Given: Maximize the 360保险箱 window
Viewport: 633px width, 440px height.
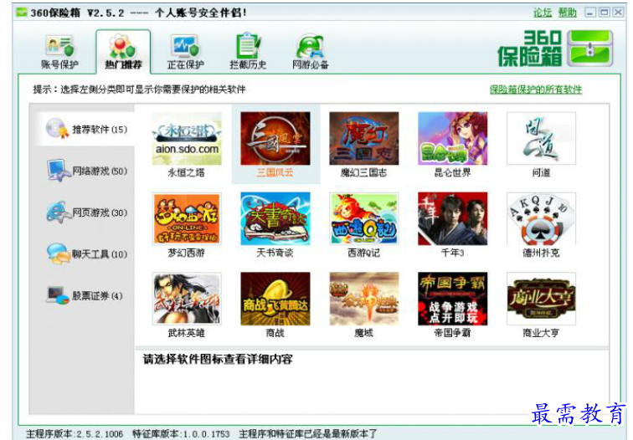Looking at the screenshot, I should tap(605, 13).
